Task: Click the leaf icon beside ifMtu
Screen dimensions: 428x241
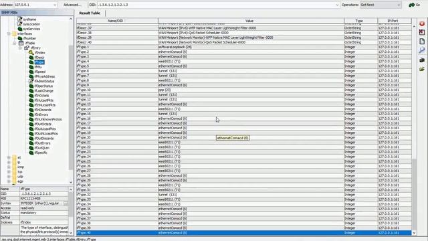Action: (31, 67)
